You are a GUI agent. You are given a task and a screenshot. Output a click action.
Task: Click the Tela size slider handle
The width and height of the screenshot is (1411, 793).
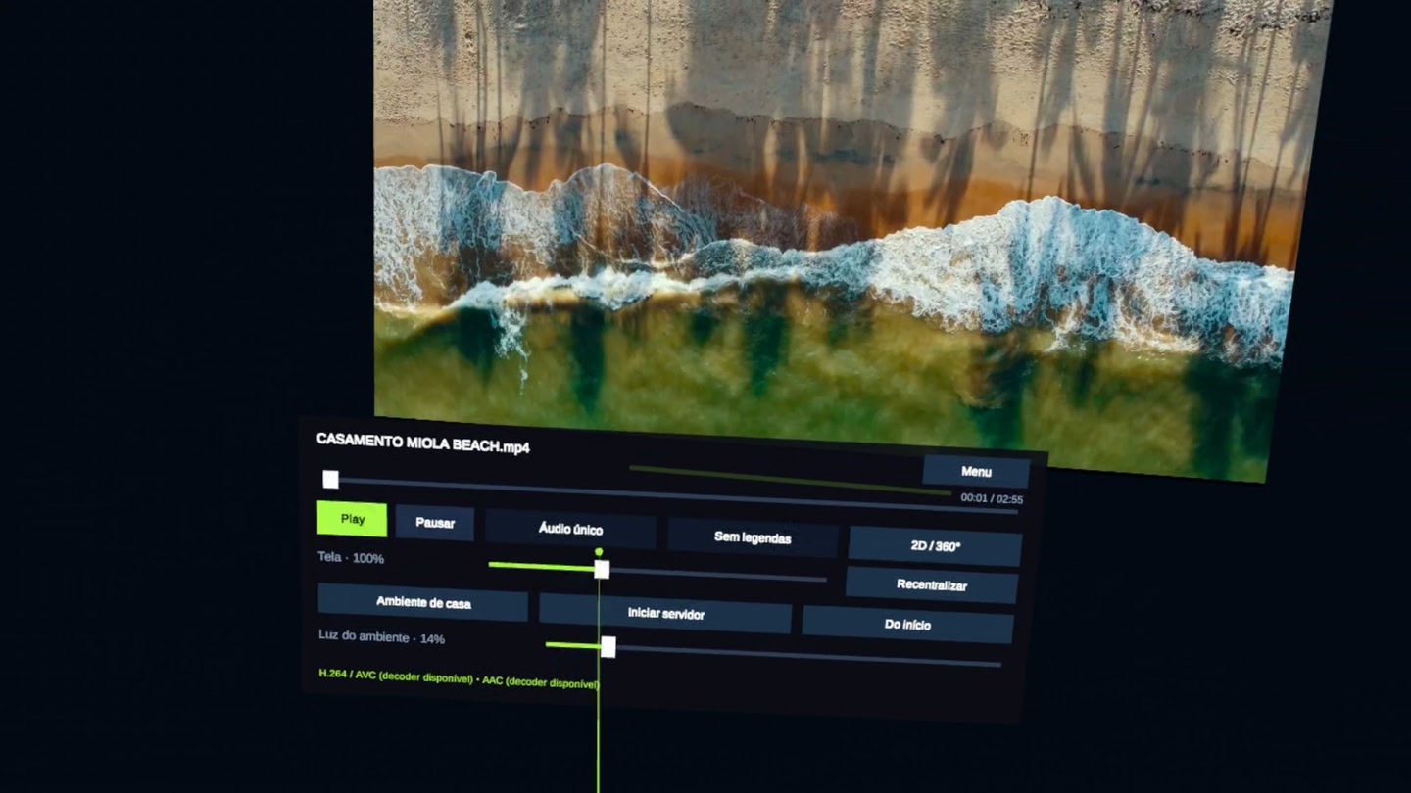click(x=602, y=569)
